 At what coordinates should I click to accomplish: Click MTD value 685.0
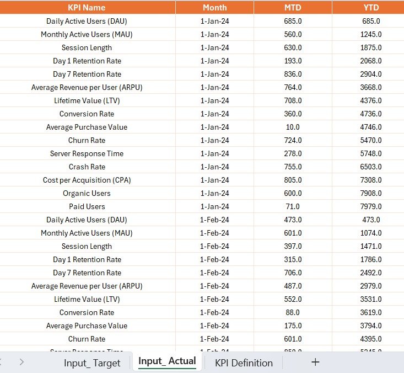coord(293,21)
